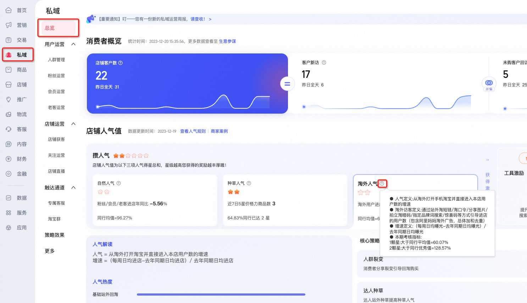Image resolution: width=527 pixels, height=303 pixels.
Task: Click the 获得激 vertical text
Action: [x=488, y=182]
